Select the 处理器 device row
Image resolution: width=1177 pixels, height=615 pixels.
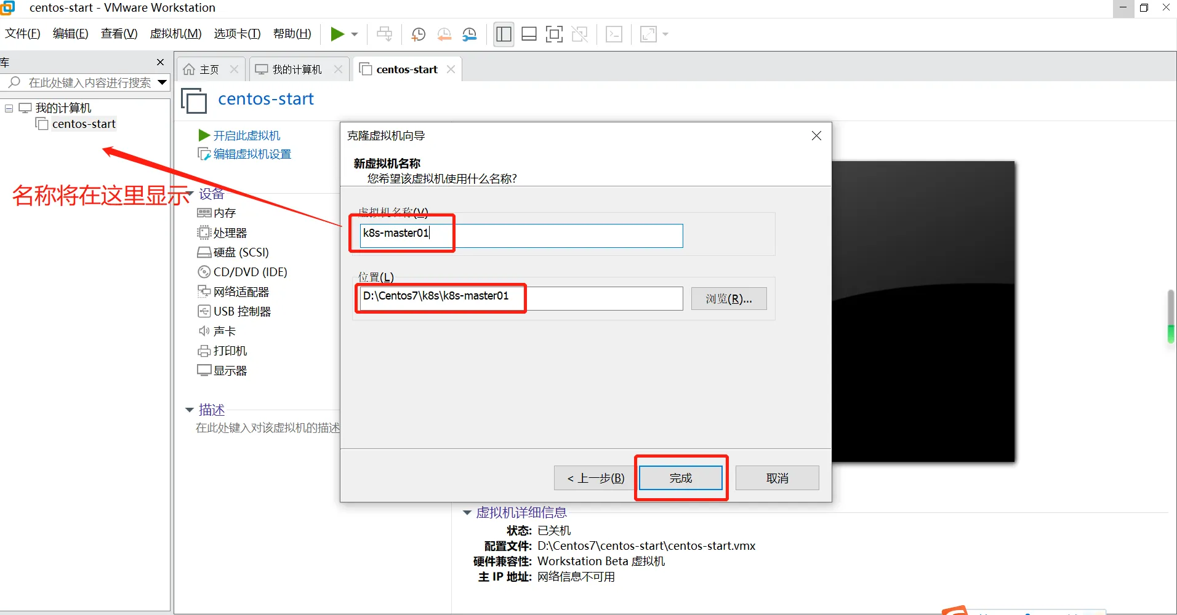tap(222, 233)
